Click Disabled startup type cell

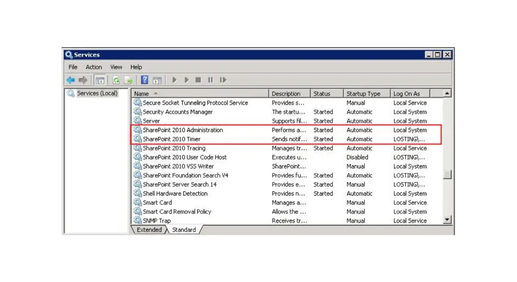point(357,157)
